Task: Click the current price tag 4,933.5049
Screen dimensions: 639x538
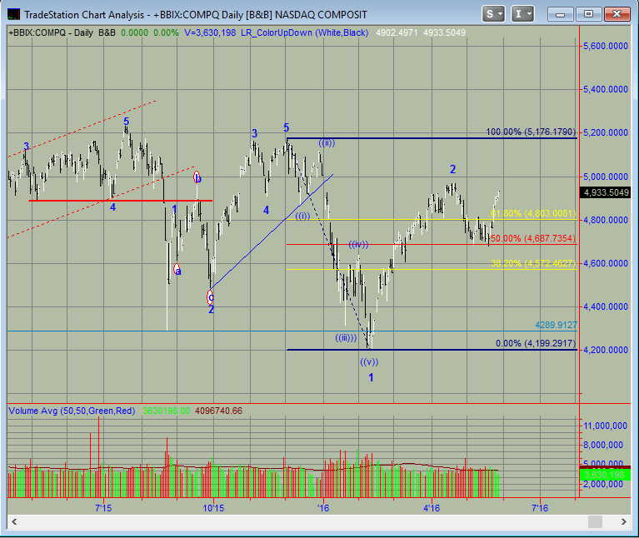Action: (606, 192)
